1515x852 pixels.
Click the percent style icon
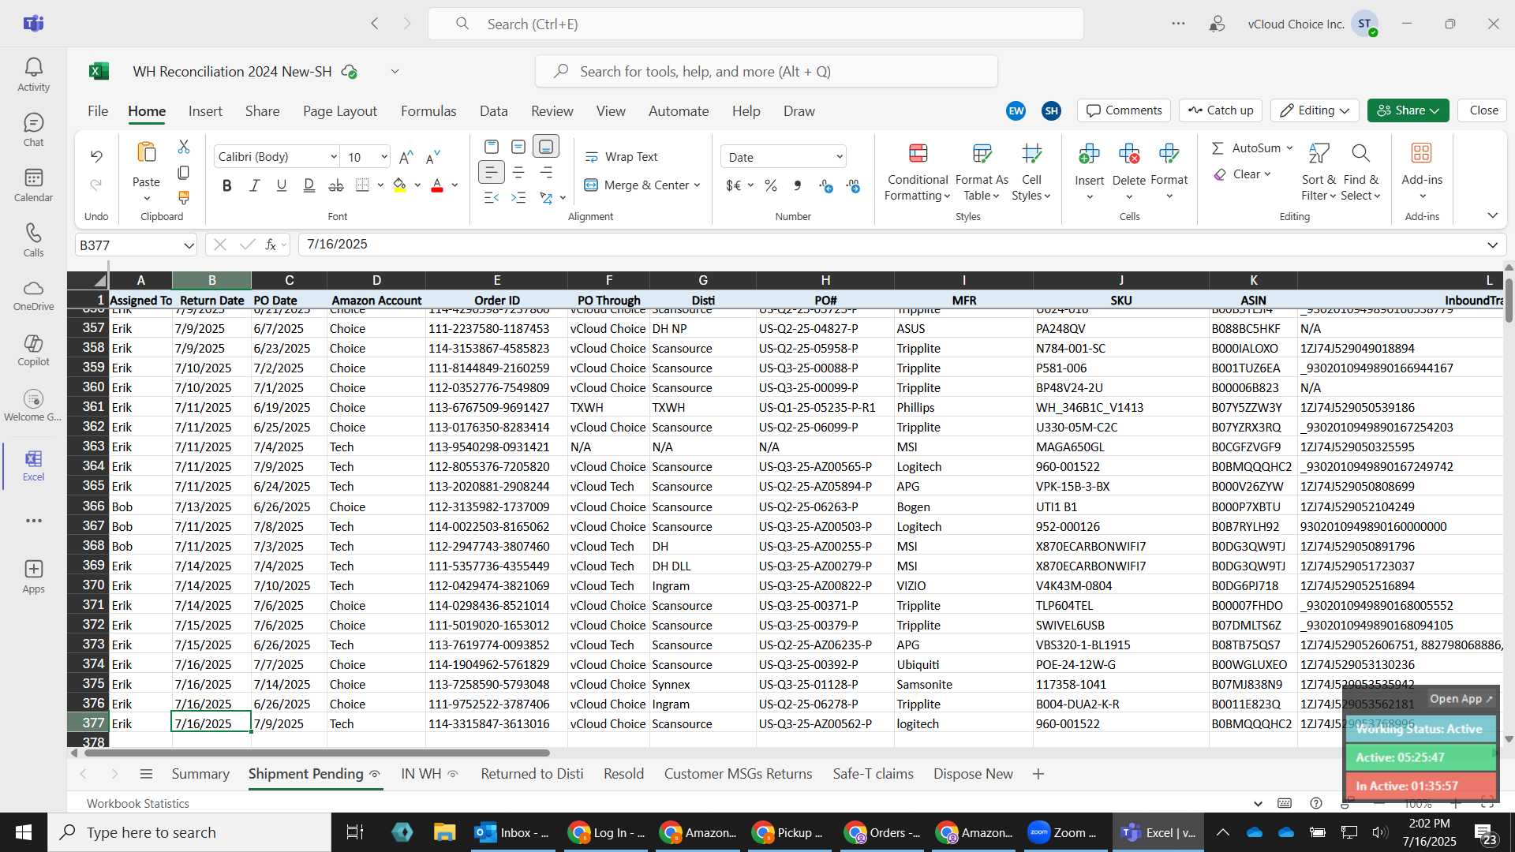click(x=771, y=185)
